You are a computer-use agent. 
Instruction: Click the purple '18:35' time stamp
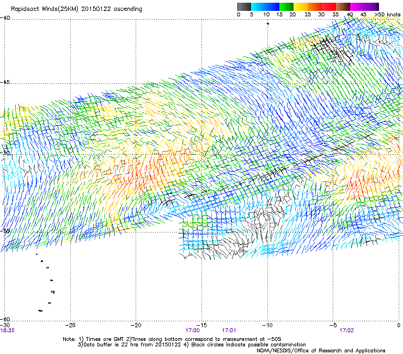8,331
